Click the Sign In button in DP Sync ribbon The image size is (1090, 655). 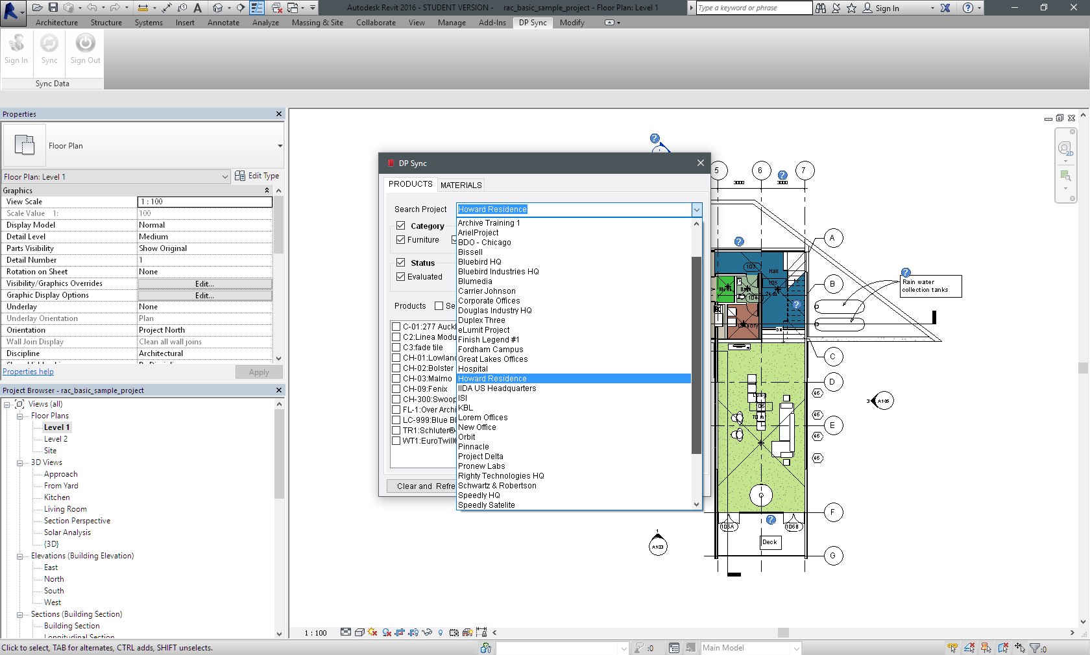coord(16,49)
